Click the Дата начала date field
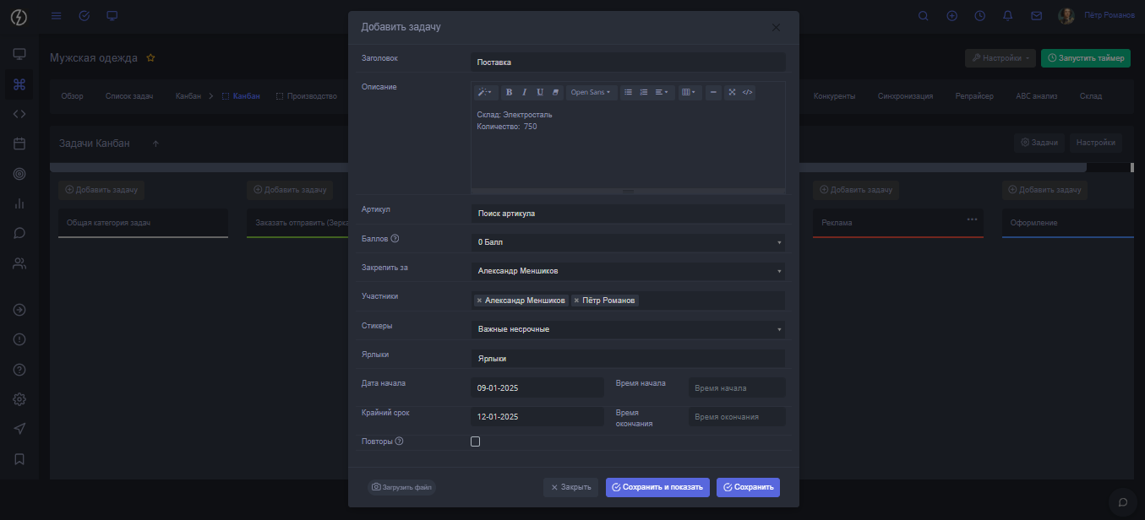This screenshot has height=520, width=1145. (x=537, y=387)
